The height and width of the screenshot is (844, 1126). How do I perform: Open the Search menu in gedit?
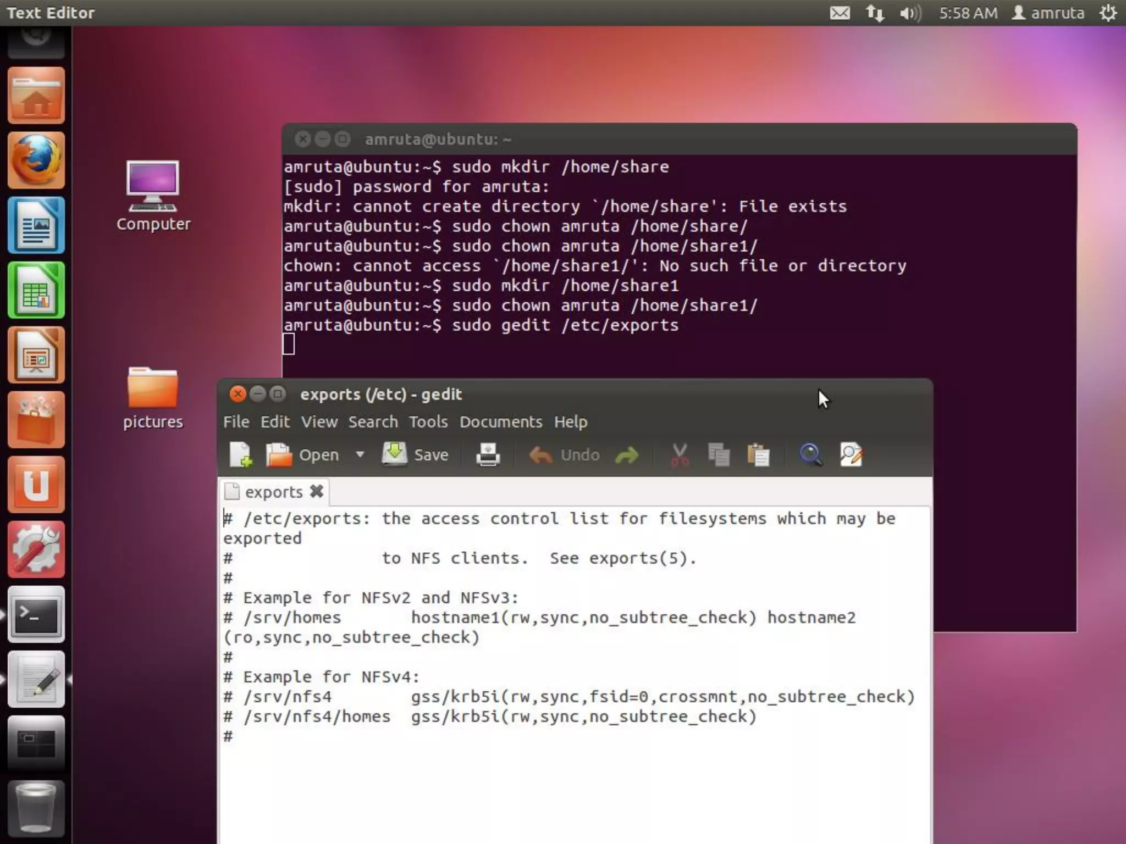click(373, 421)
